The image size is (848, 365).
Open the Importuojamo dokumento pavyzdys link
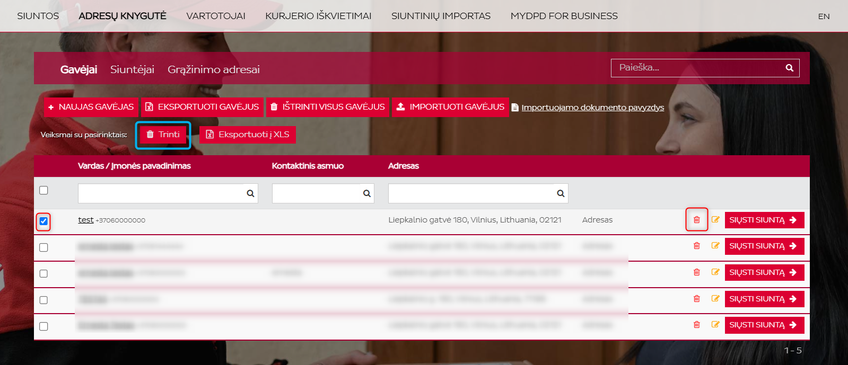tap(592, 108)
